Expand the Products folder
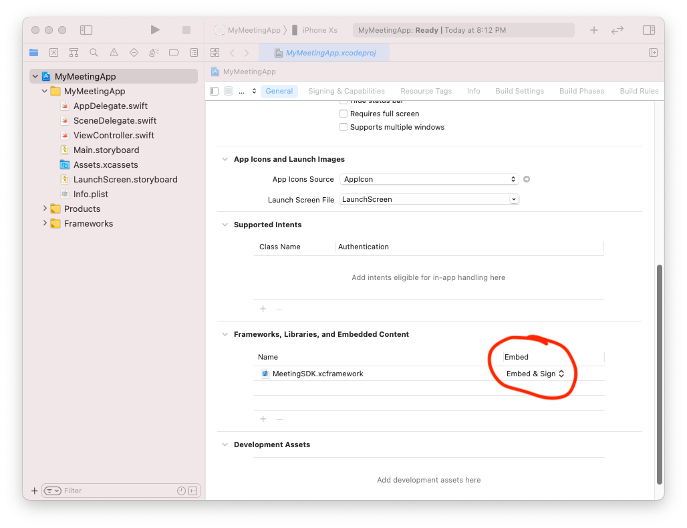687x528 pixels. (x=44, y=209)
